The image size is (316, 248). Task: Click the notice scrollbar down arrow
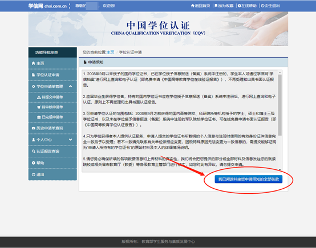pos(279,170)
